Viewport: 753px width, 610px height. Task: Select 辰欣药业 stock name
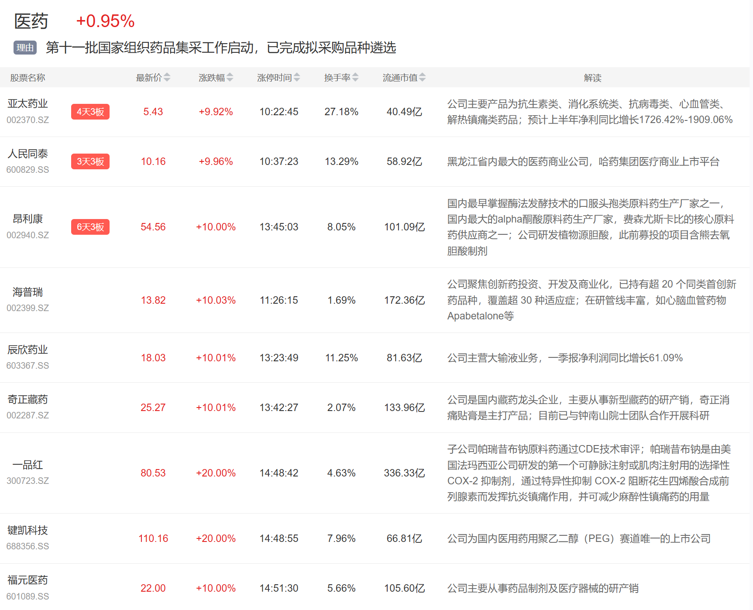(x=28, y=350)
